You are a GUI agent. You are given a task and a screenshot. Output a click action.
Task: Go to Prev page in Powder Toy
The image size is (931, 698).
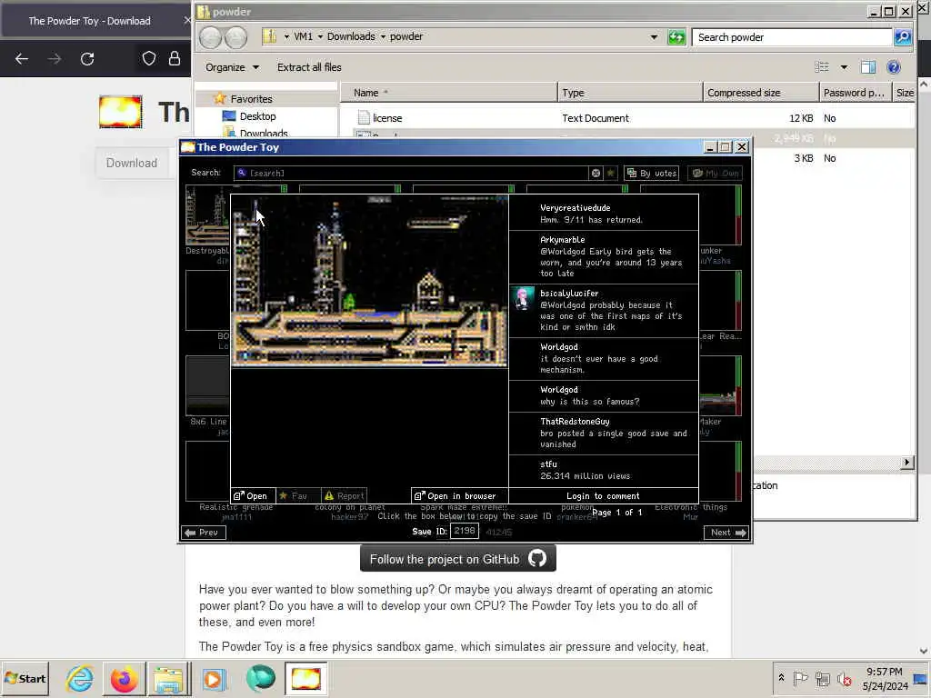(x=203, y=533)
